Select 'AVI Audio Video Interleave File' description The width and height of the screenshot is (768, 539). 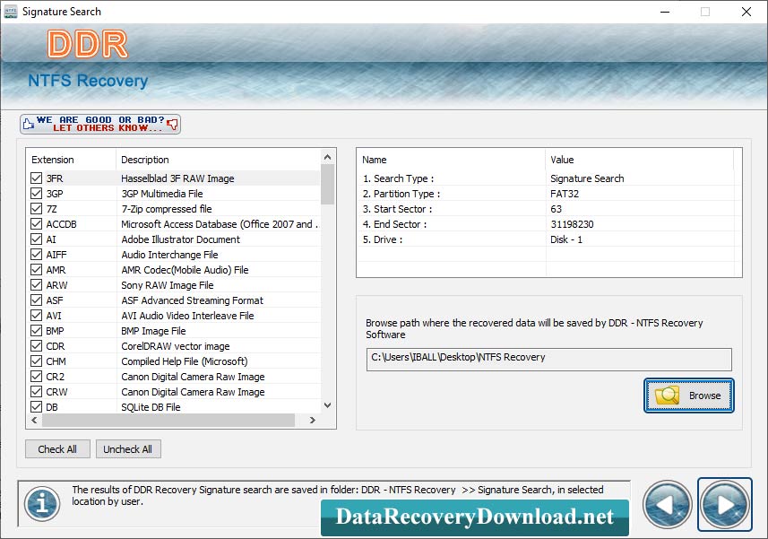(187, 315)
